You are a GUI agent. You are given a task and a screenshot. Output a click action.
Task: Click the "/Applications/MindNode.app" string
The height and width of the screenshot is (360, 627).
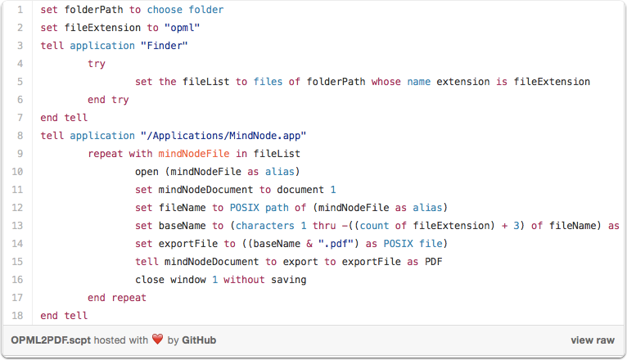pyautogui.click(x=223, y=136)
